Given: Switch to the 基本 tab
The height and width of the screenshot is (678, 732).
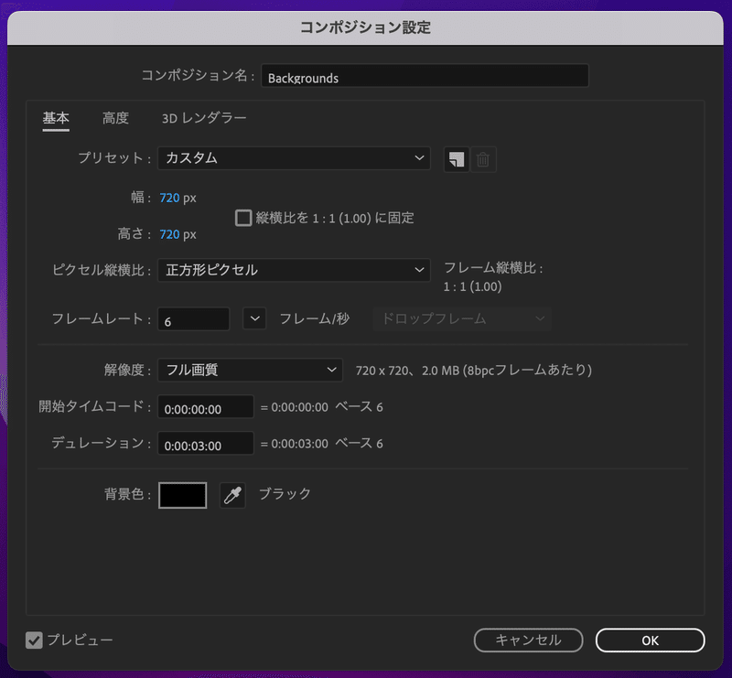Looking at the screenshot, I should coord(56,118).
